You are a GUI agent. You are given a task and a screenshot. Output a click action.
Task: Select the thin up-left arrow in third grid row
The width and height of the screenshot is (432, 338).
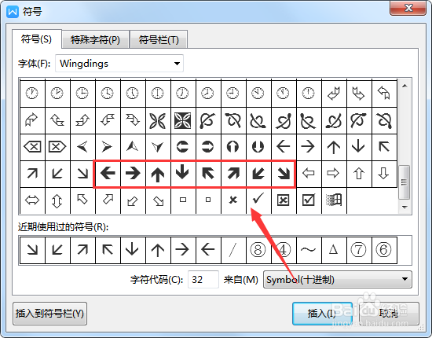click(x=384, y=147)
